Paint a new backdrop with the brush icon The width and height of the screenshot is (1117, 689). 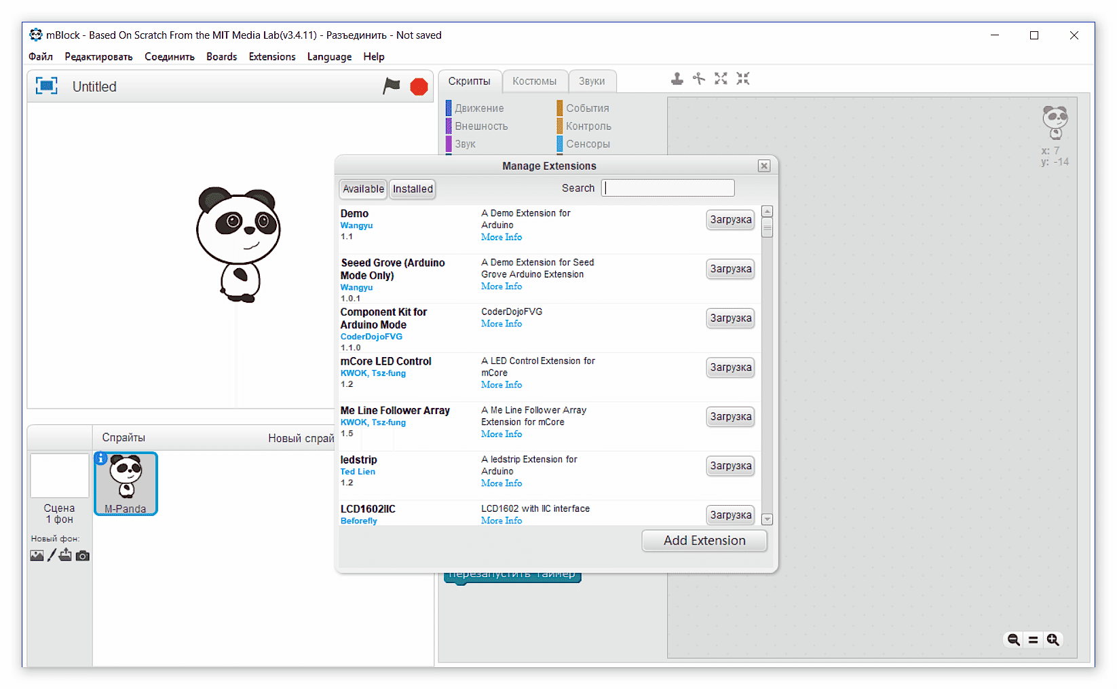pyautogui.click(x=52, y=555)
